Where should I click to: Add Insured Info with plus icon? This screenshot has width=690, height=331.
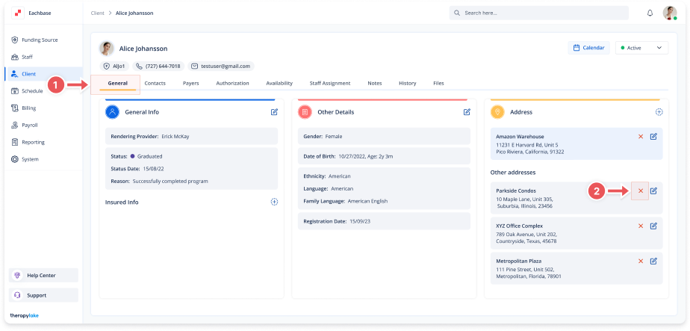(274, 202)
